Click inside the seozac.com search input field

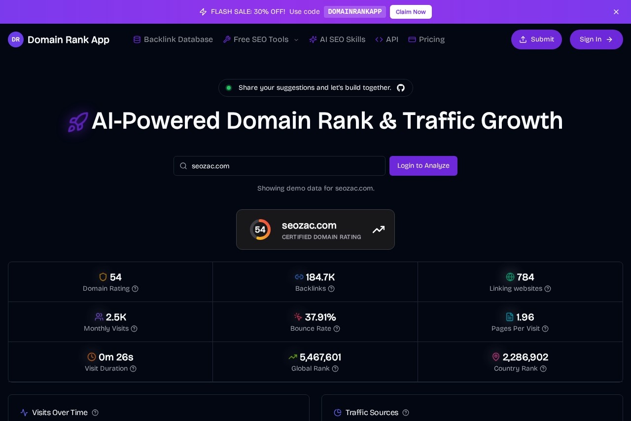276,166
